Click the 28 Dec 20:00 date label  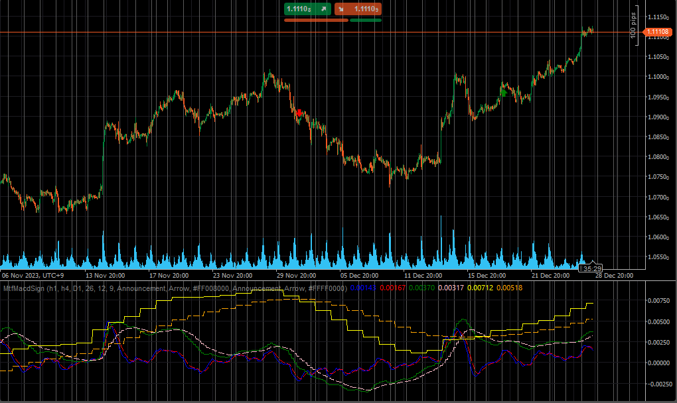(x=615, y=276)
